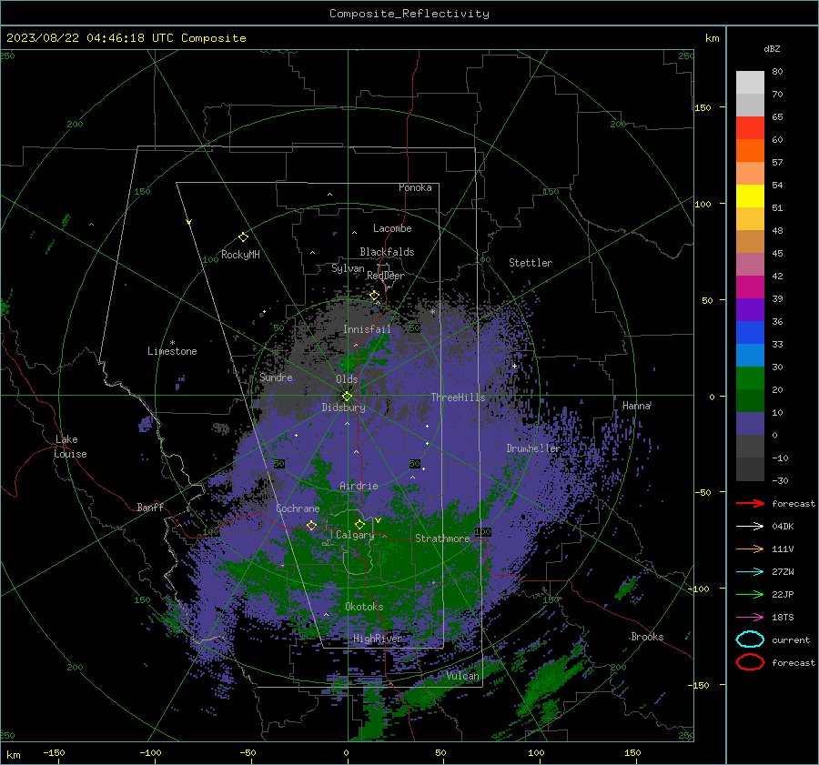Click the ThreeHills town label
Image resolution: width=819 pixels, height=765 pixels.
click(x=458, y=398)
